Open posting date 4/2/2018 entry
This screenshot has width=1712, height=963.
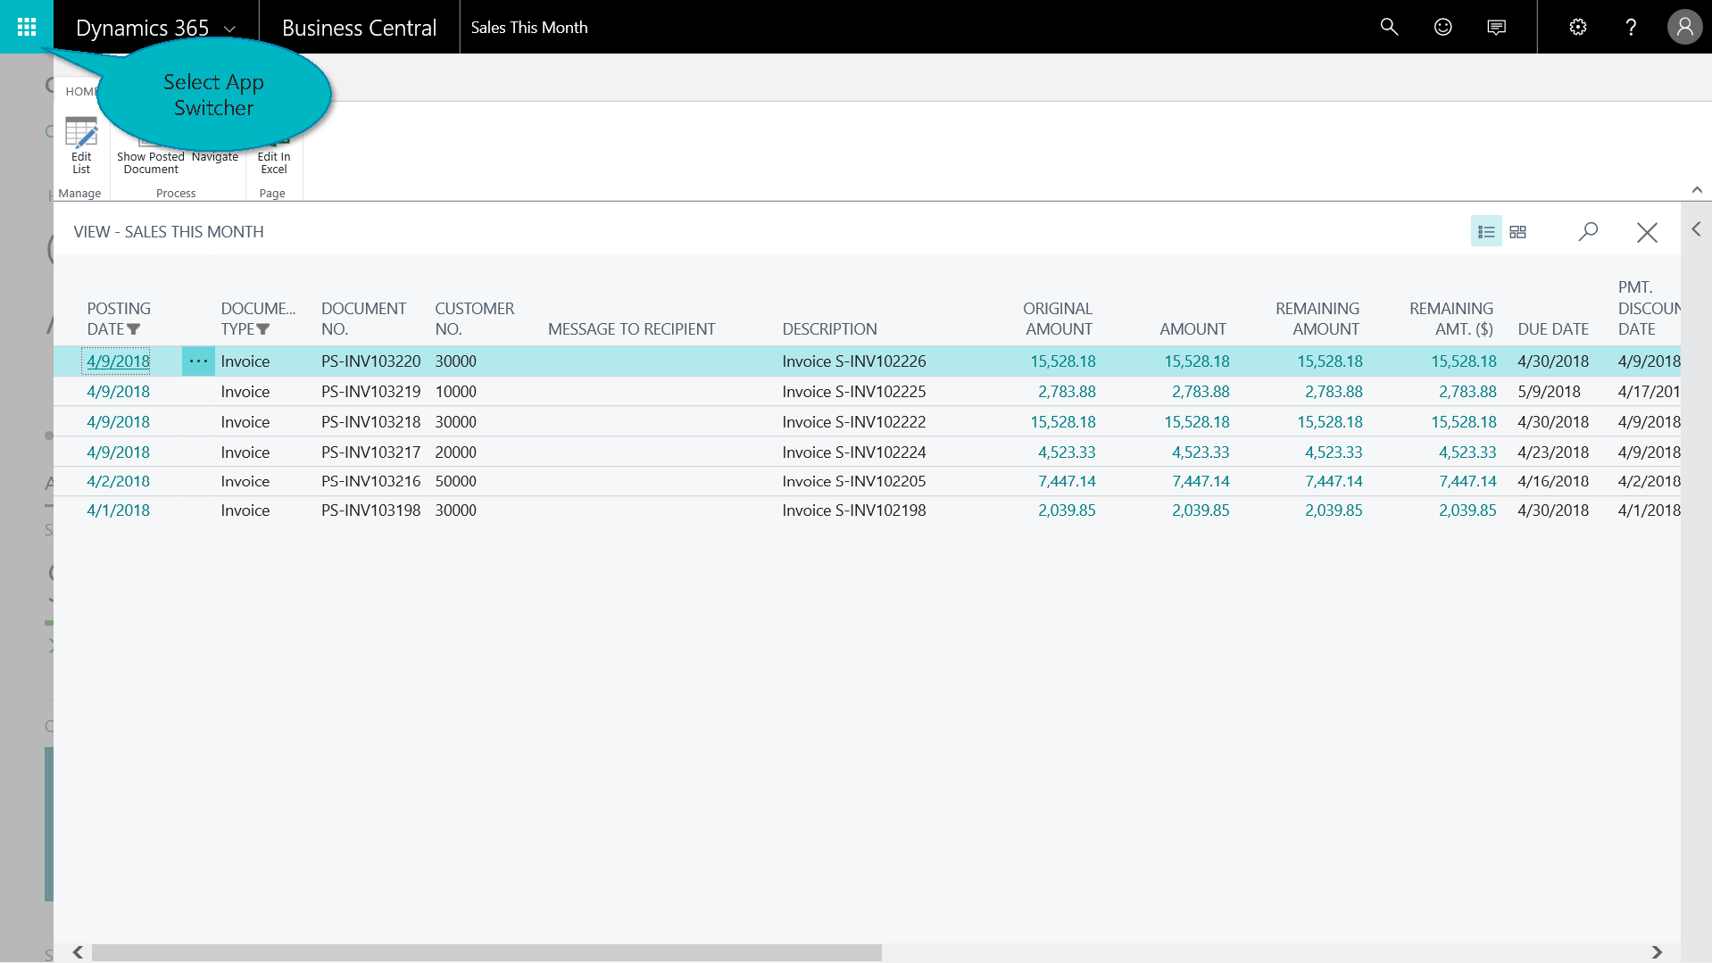coord(118,481)
